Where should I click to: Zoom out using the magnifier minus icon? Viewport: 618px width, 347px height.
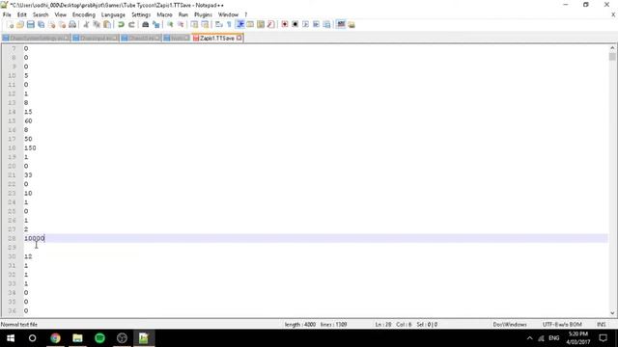(x=181, y=25)
